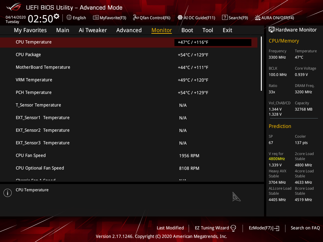Show Last Modified settings
323x242 pixels.
[170, 228]
